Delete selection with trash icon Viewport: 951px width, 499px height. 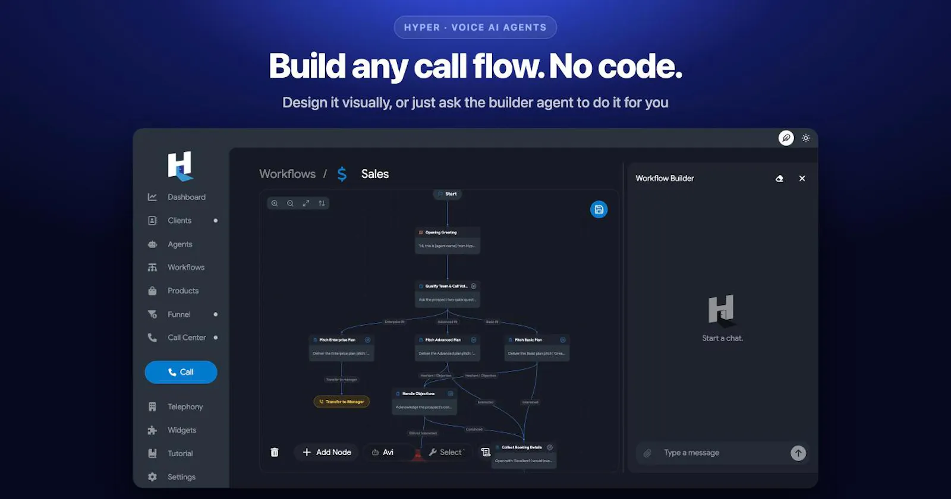(275, 453)
